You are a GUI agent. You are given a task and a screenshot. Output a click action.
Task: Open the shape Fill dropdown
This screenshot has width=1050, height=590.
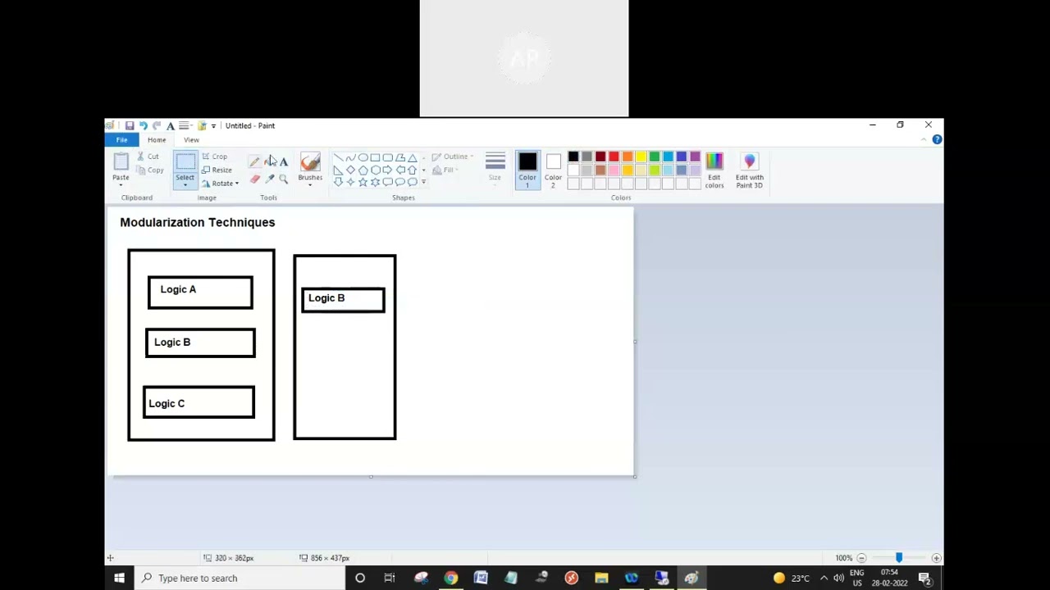pos(445,170)
